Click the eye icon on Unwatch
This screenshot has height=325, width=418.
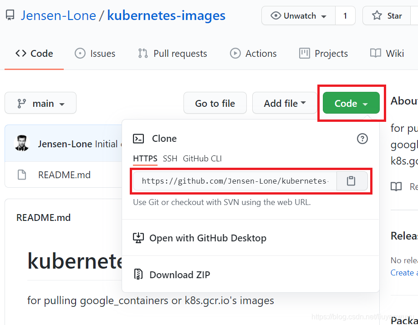point(276,16)
